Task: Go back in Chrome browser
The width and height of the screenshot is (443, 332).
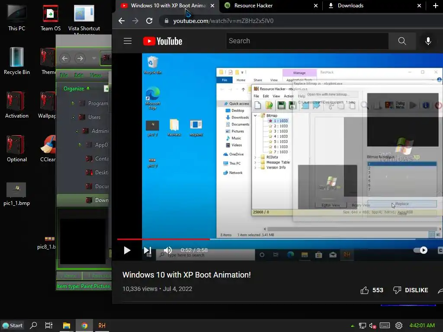Action: pyautogui.click(x=122, y=21)
